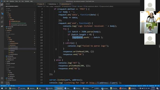Click the feedback icon in status bar

(x=156, y=86)
